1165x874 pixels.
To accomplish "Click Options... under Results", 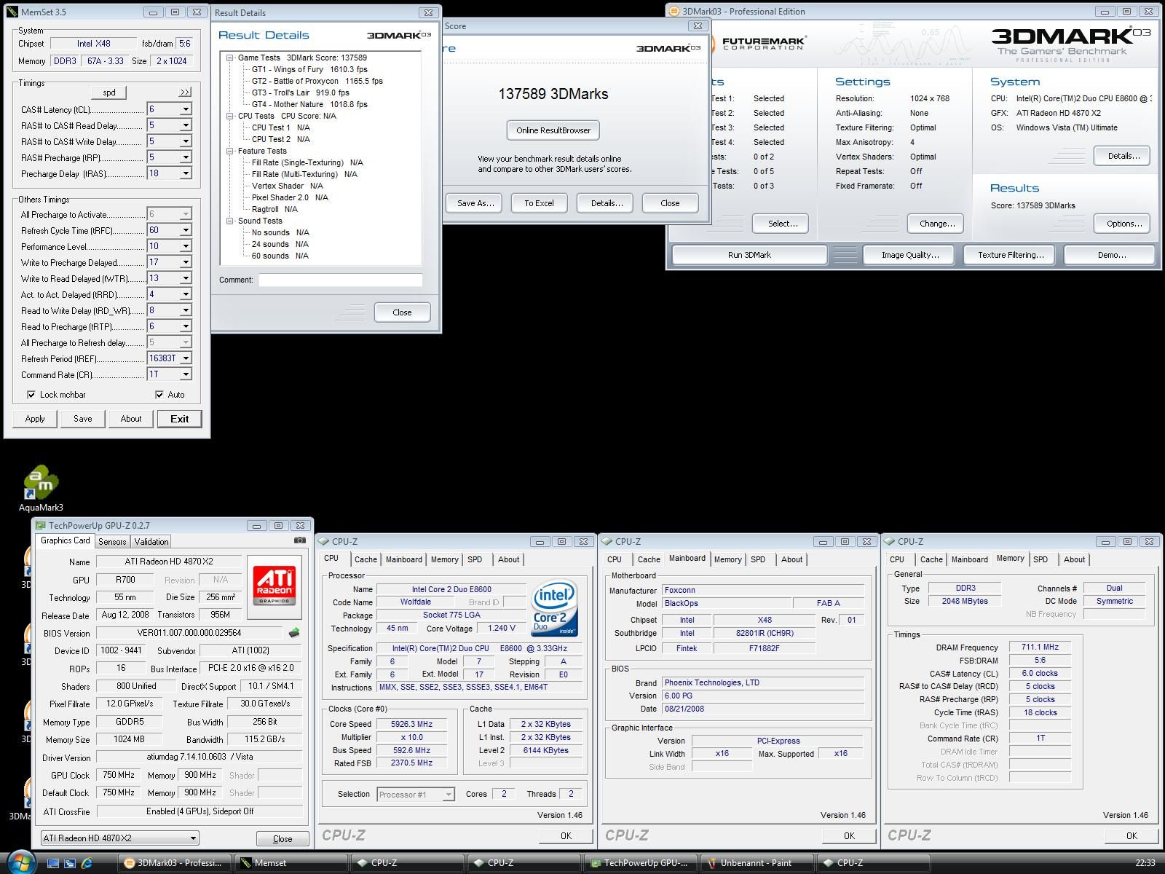I will point(1122,224).
